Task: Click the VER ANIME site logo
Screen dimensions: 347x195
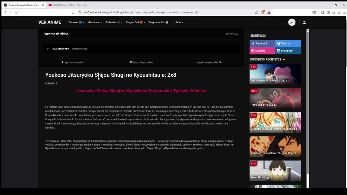Action: coord(50,22)
